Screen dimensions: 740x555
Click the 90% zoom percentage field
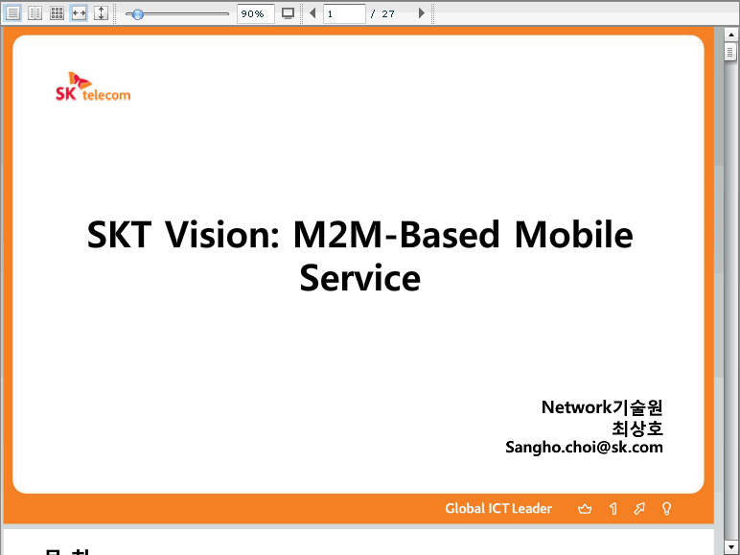coord(255,13)
